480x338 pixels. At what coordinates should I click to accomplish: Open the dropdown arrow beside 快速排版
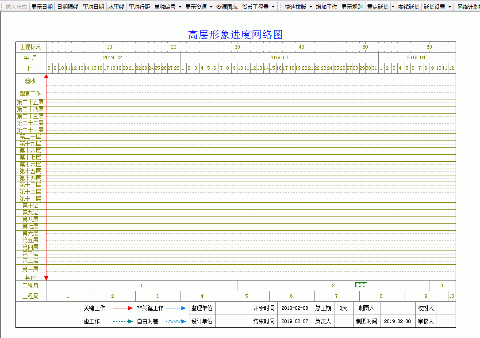tap(311, 7)
